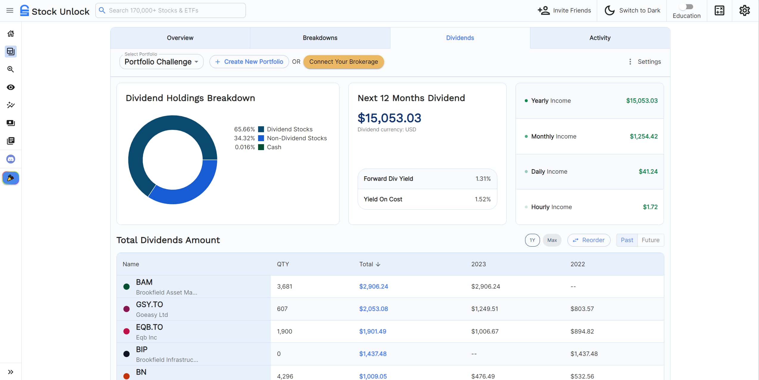
Task: Click the Stock Unlock logo
Action: tap(55, 11)
